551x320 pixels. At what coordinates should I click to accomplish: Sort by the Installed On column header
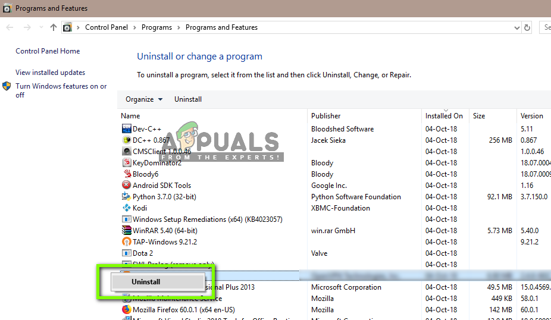tap(445, 115)
